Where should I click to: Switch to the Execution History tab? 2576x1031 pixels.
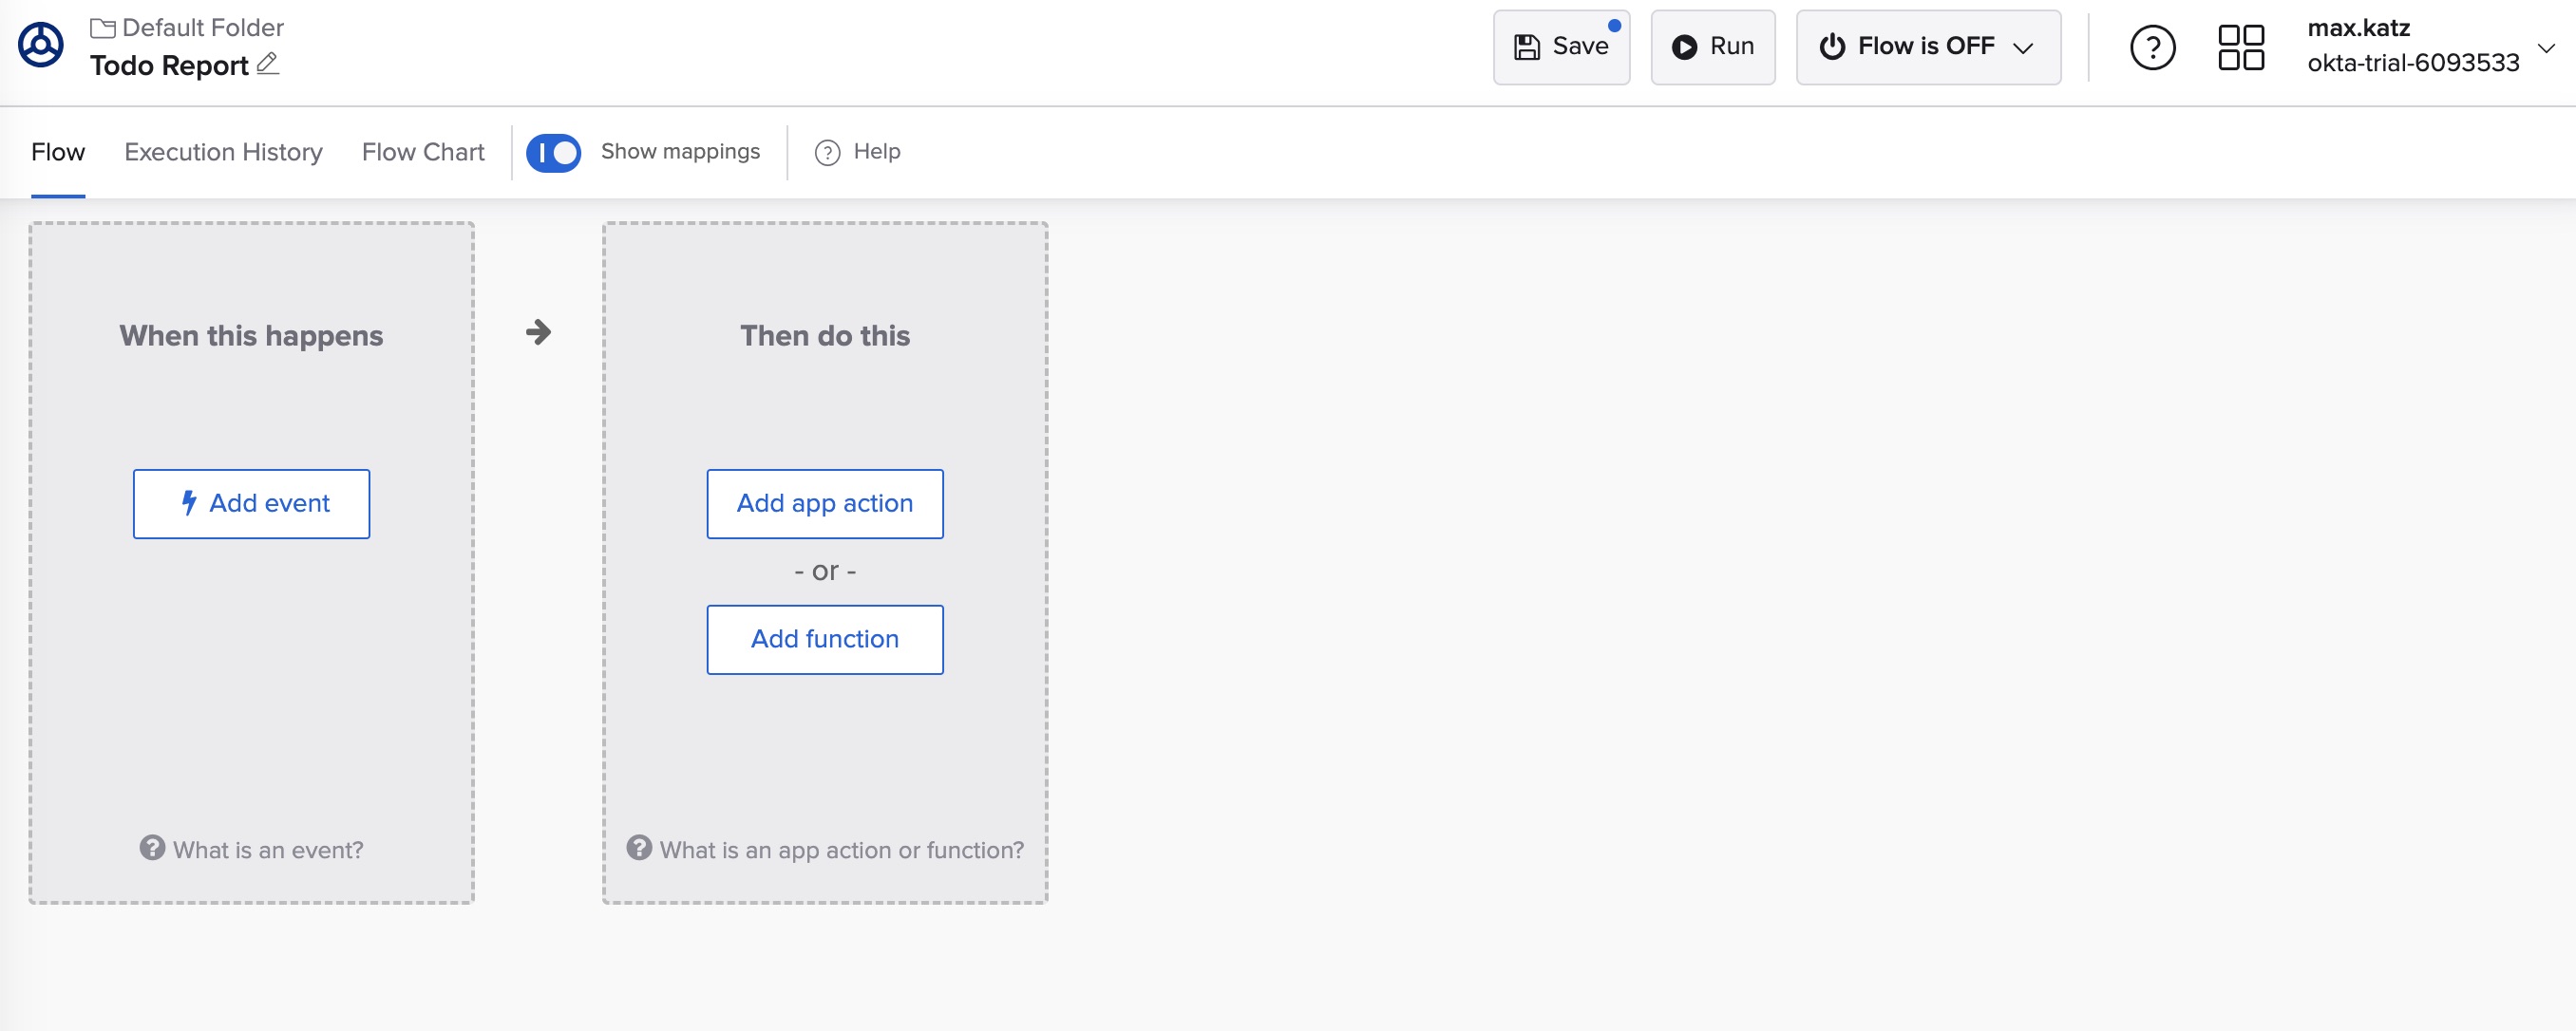223,152
